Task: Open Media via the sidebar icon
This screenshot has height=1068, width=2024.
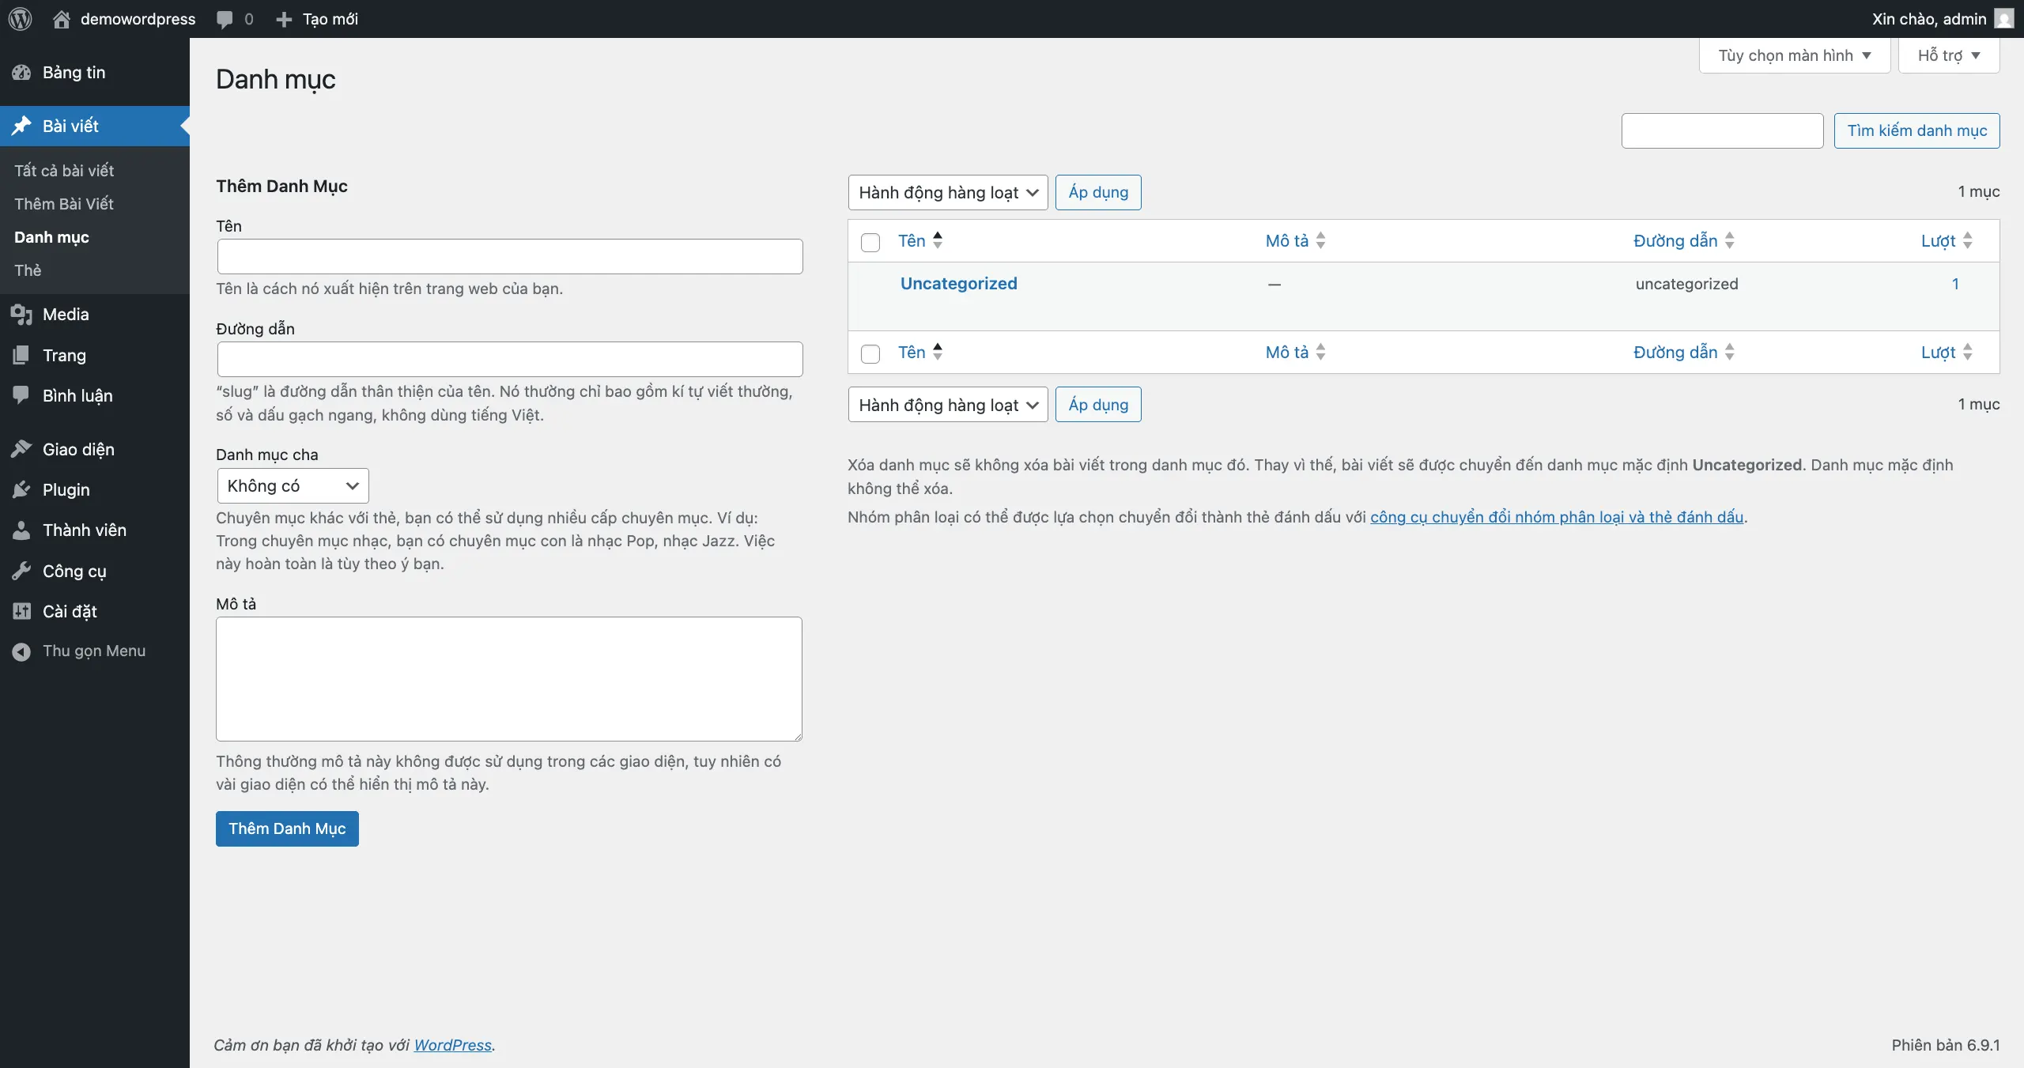Action: coord(23,314)
